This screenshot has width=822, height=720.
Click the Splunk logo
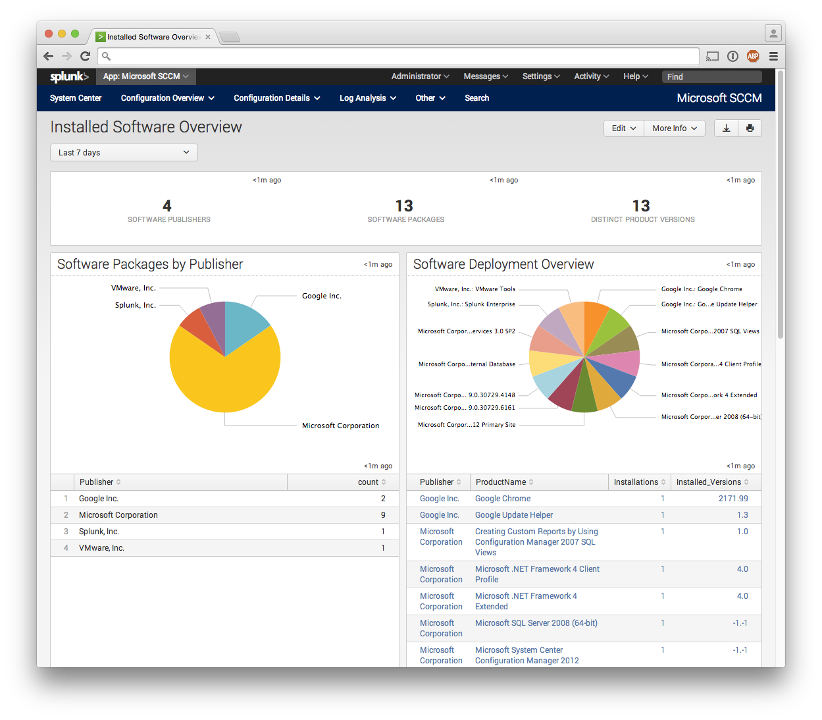click(x=69, y=76)
